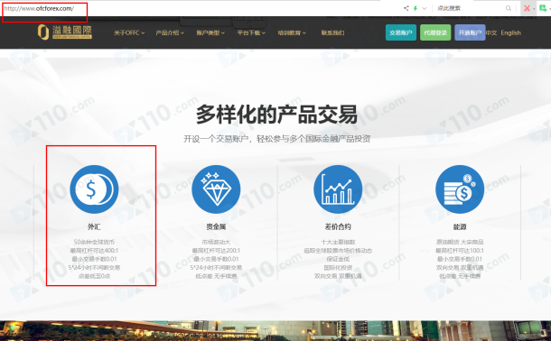Click the green lightning bolt icon
This screenshot has width=551, height=341.
(x=416, y=8)
